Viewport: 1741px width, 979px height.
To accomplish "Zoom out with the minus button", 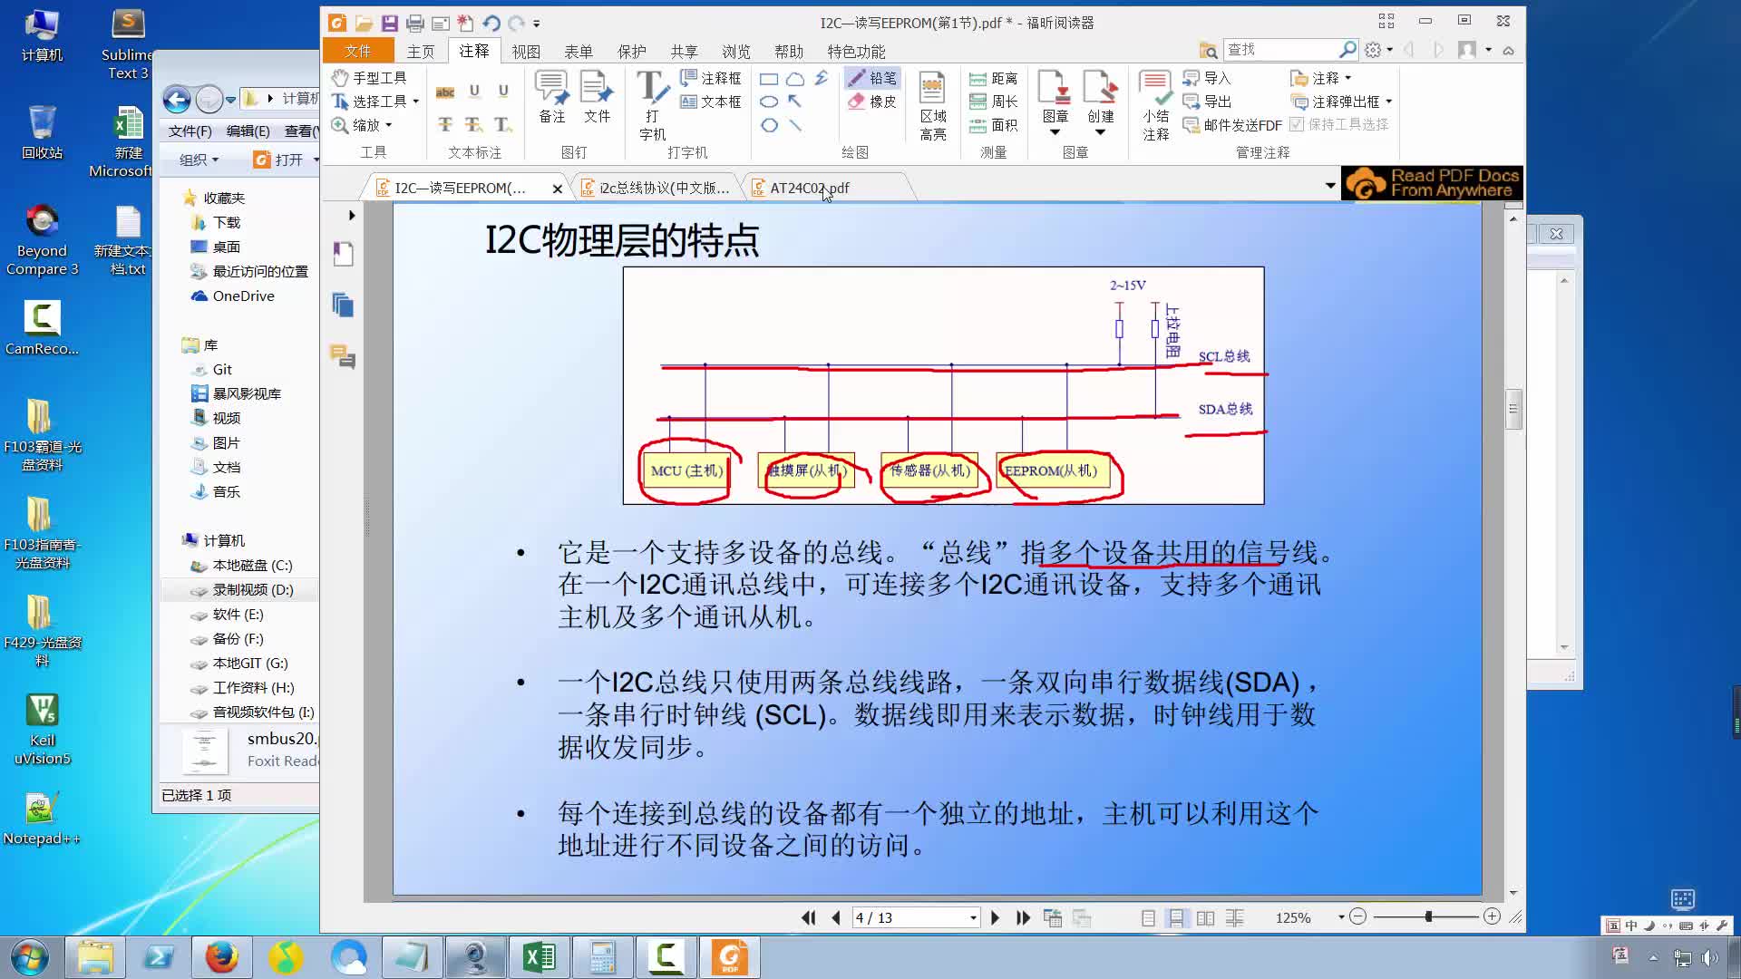I will 1357,917.
